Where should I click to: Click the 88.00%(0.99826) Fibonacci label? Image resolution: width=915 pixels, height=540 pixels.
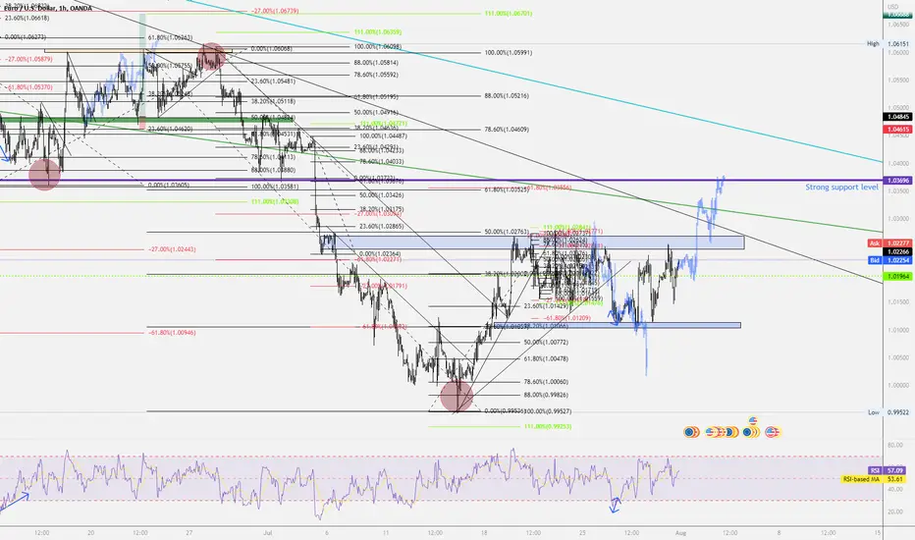pyautogui.click(x=546, y=396)
